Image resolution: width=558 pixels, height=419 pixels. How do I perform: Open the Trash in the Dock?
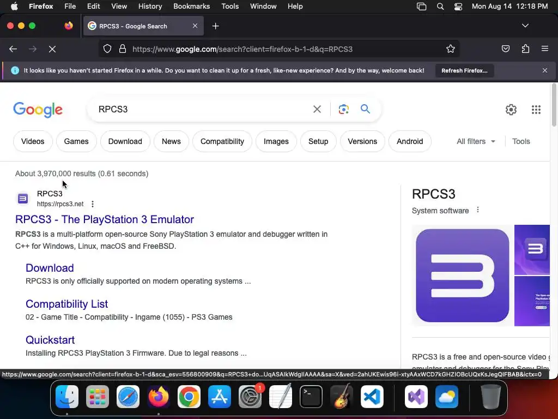click(491, 397)
